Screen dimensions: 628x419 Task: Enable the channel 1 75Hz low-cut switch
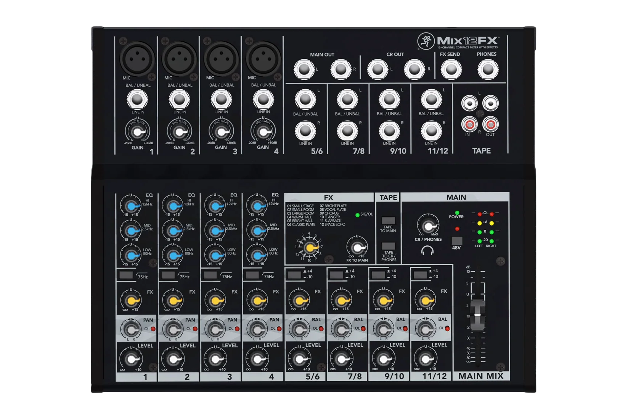point(126,275)
